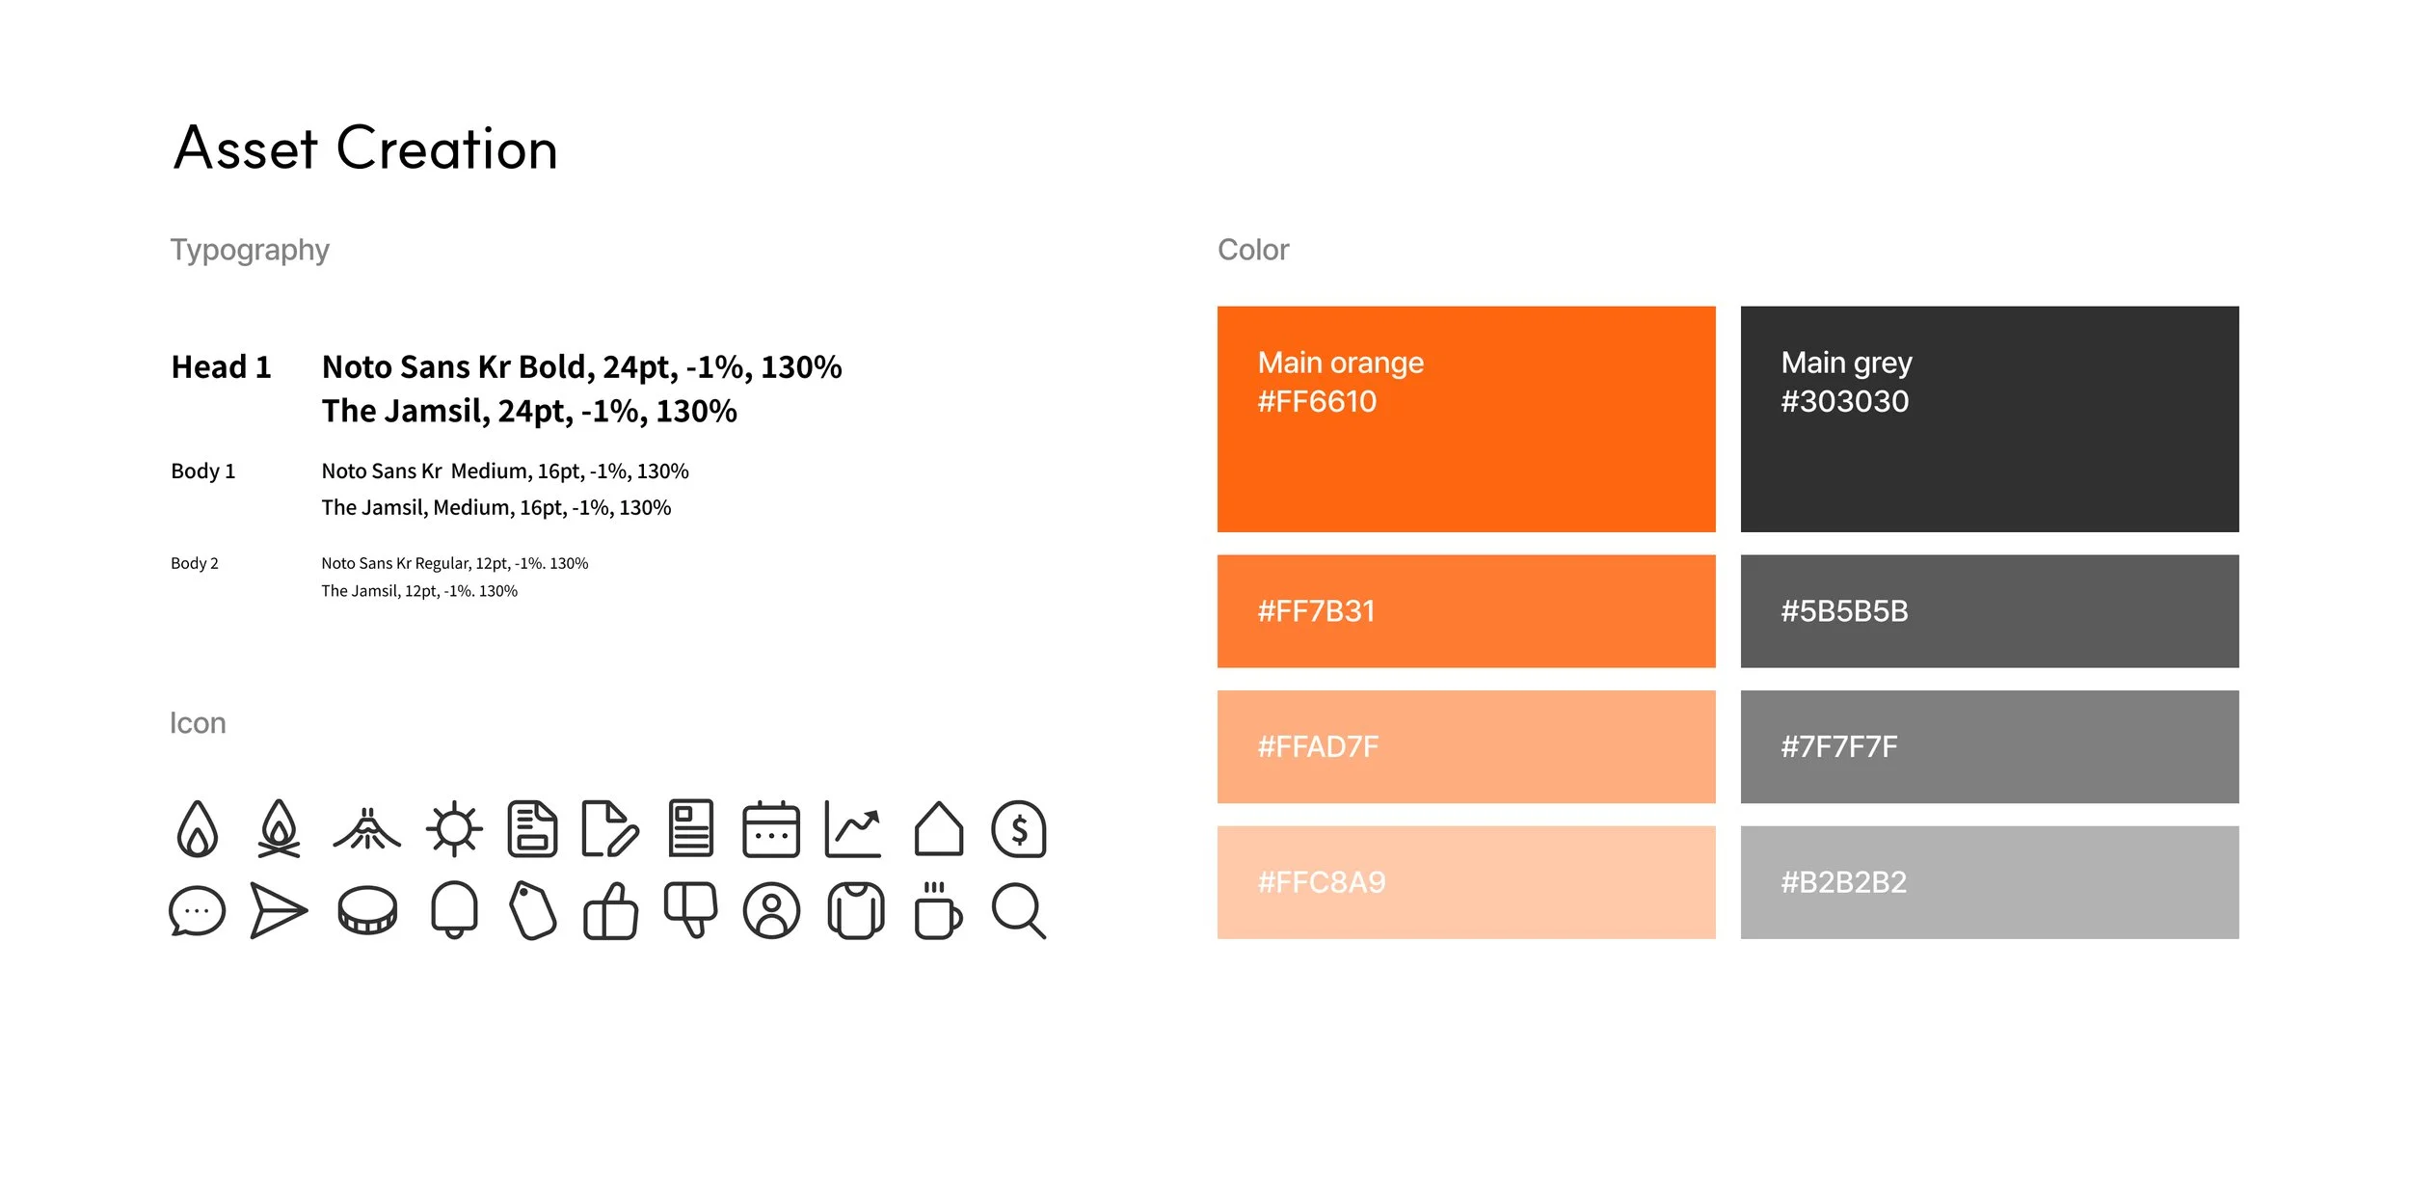Click the dollar sign bubble icon

pyautogui.click(x=1019, y=829)
